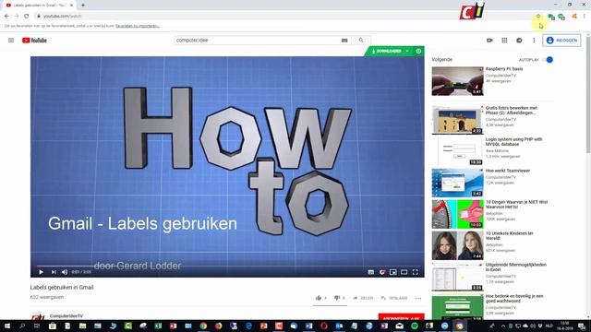Open the downloader settings gear icon
591x332 pixels.
(418, 52)
